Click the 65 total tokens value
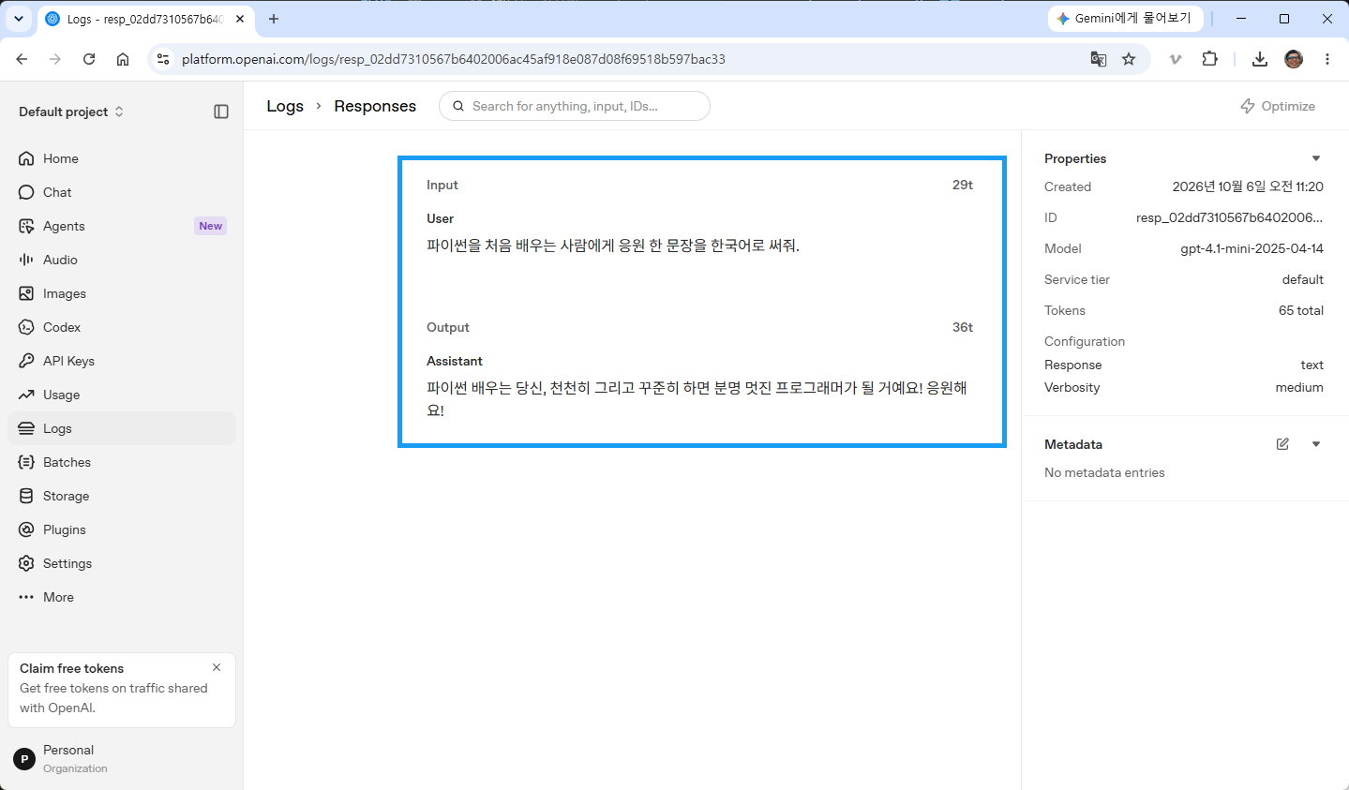 (x=1301, y=310)
